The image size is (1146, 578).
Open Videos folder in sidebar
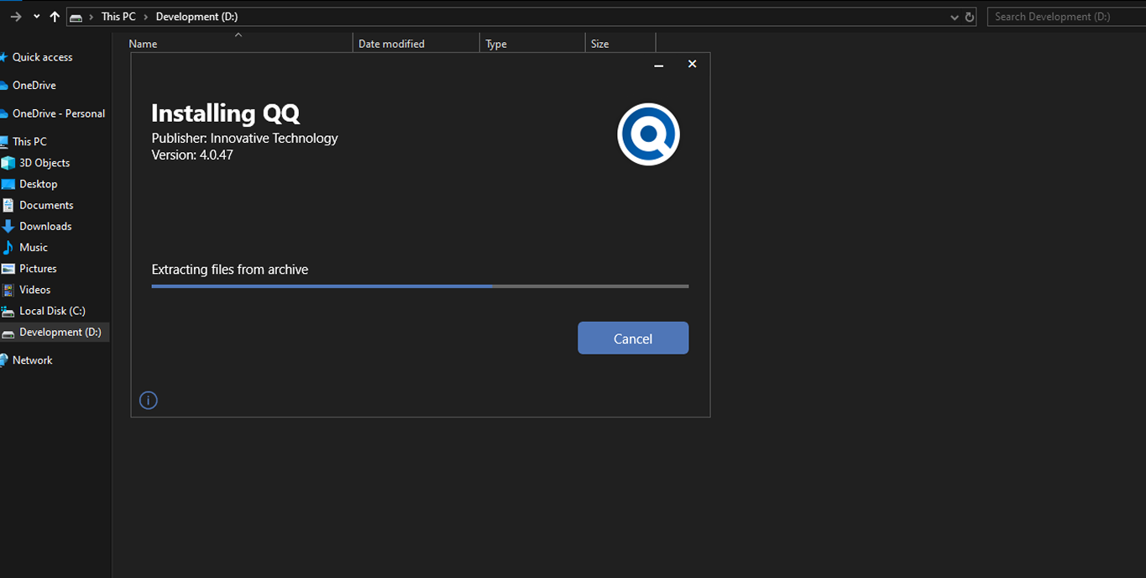35,290
